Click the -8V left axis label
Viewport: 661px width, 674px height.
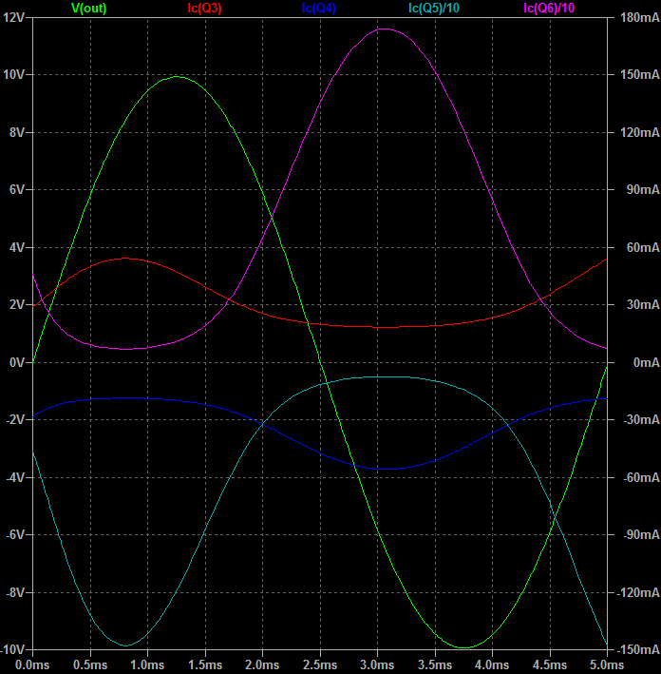pyautogui.click(x=15, y=593)
